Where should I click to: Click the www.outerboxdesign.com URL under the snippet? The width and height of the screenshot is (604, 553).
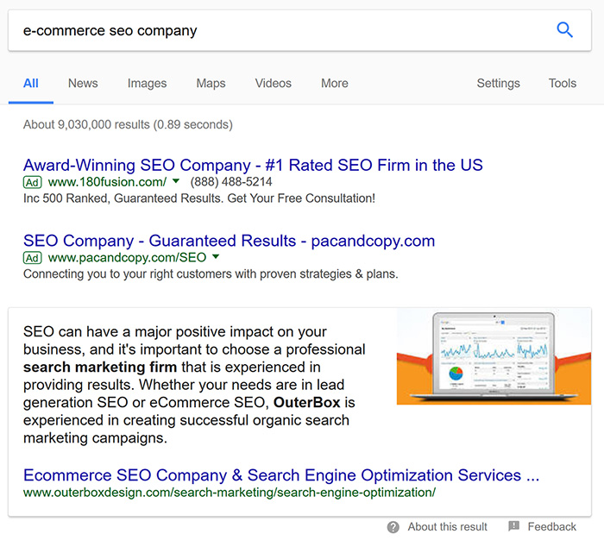click(x=230, y=493)
